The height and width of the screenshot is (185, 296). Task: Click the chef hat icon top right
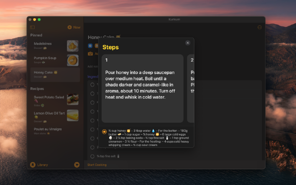pos(259,27)
